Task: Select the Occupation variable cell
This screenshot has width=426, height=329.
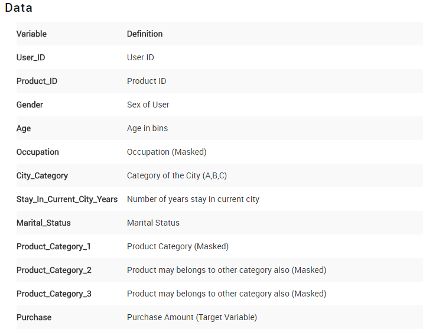Action: 38,152
